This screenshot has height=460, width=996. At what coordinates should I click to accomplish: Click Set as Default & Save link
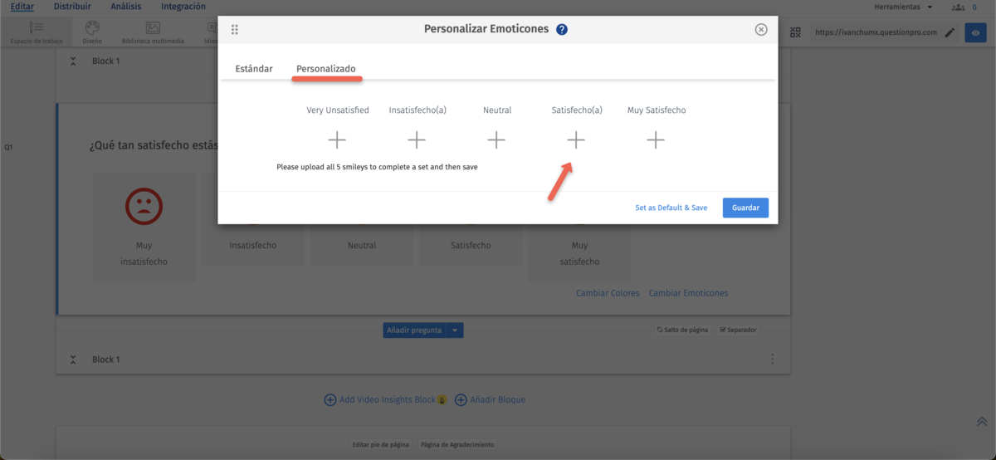(x=671, y=208)
